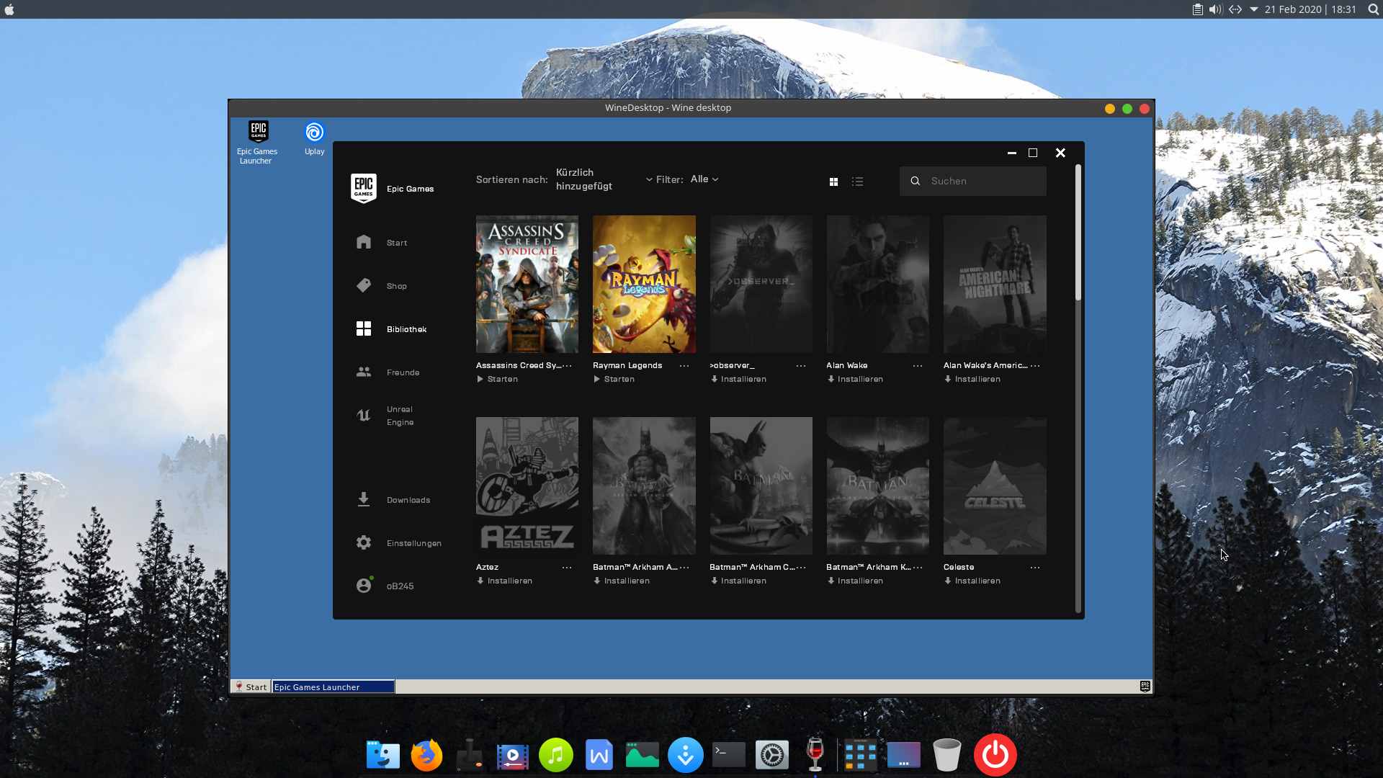Open the Downloads page
Image resolution: width=1383 pixels, height=778 pixels.
(393, 500)
